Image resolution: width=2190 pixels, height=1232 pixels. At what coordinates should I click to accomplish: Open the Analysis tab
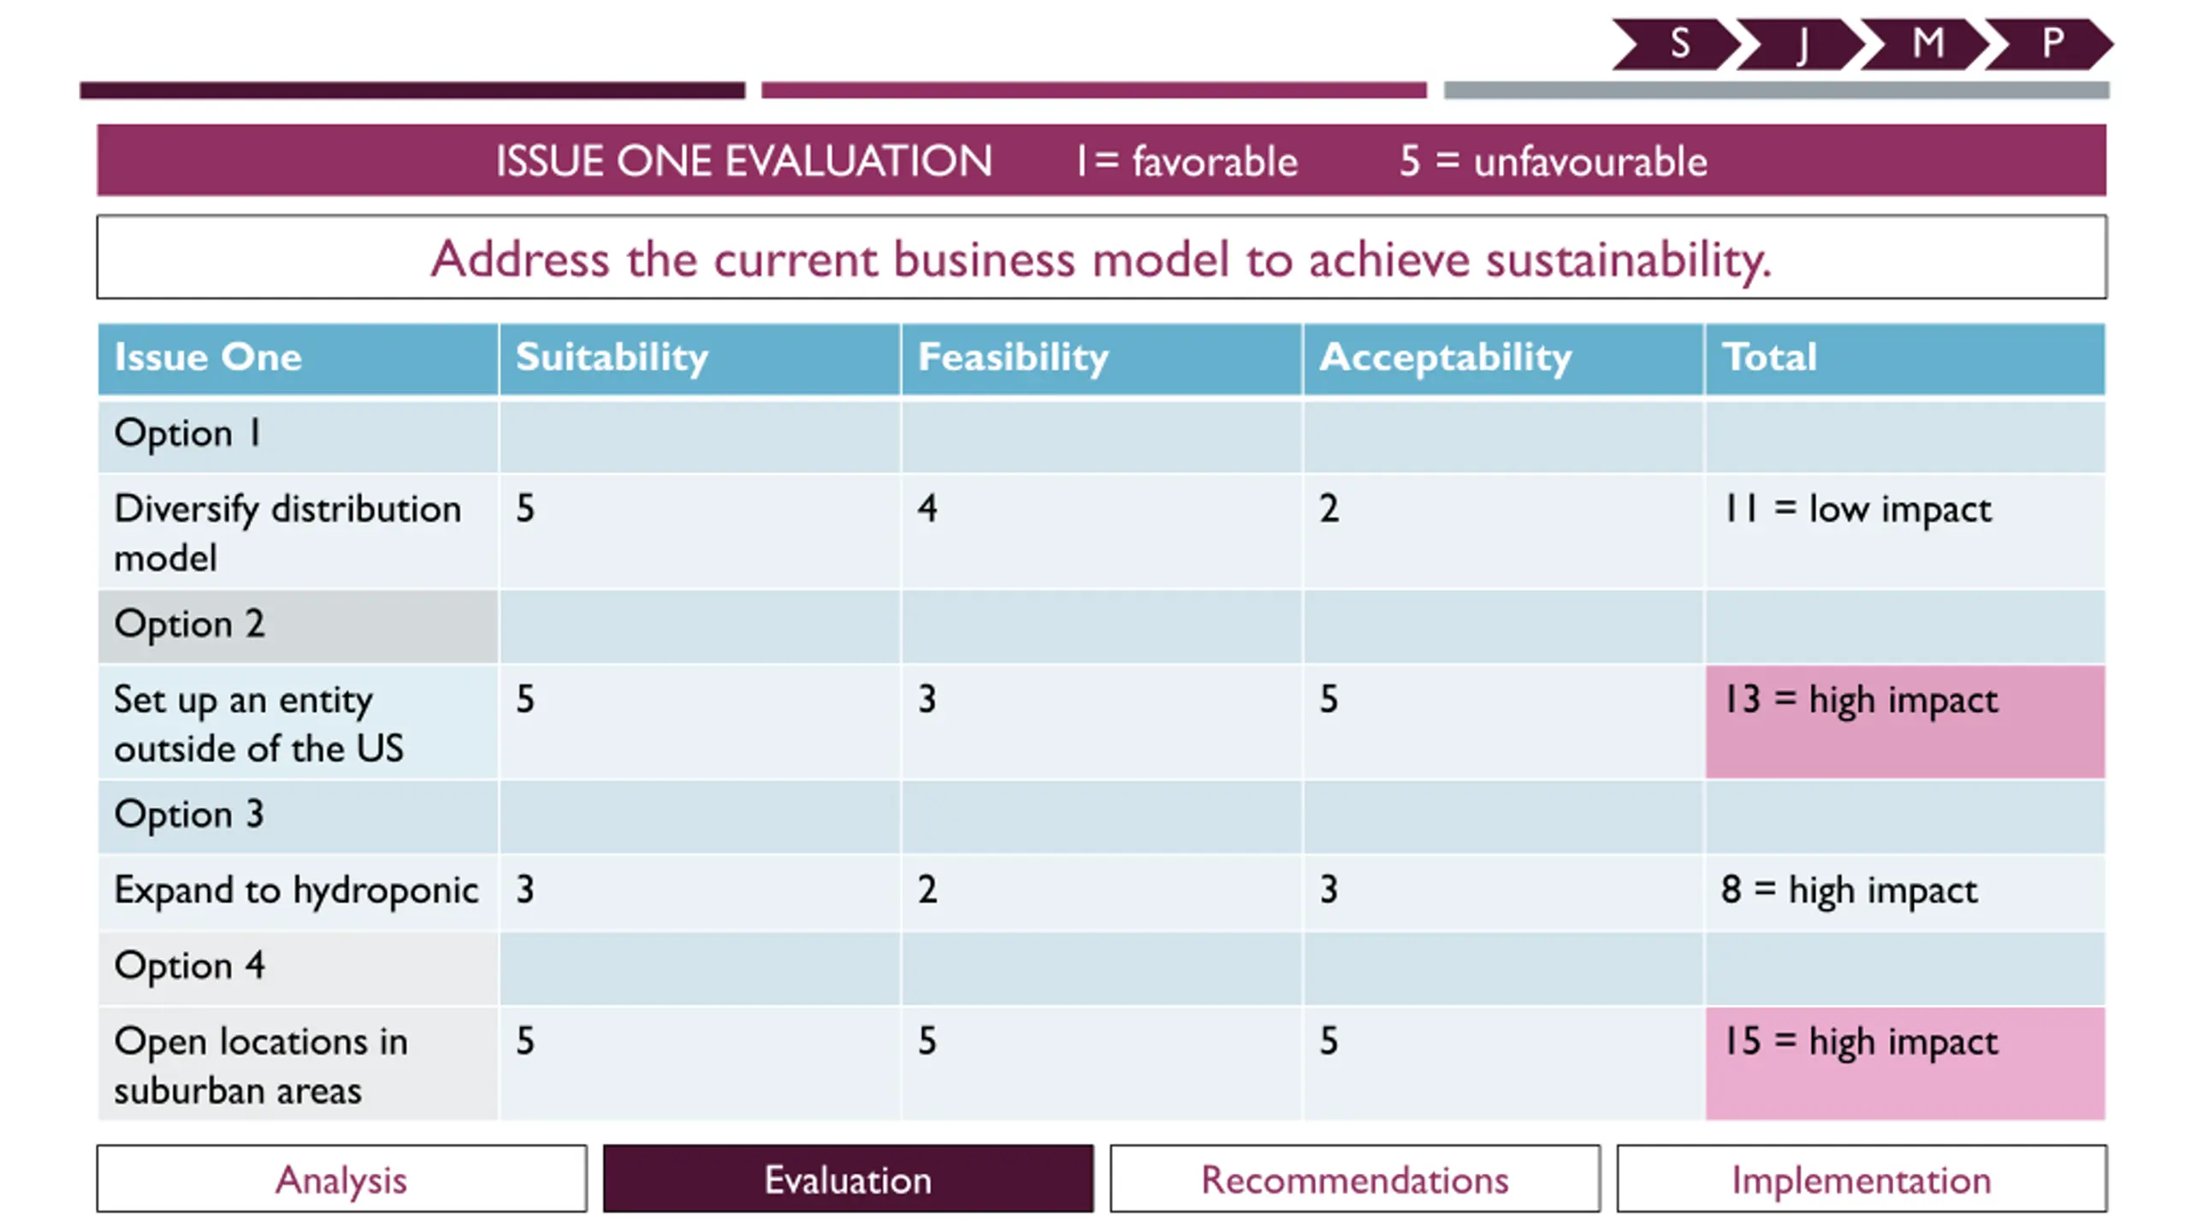[x=341, y=1179]
